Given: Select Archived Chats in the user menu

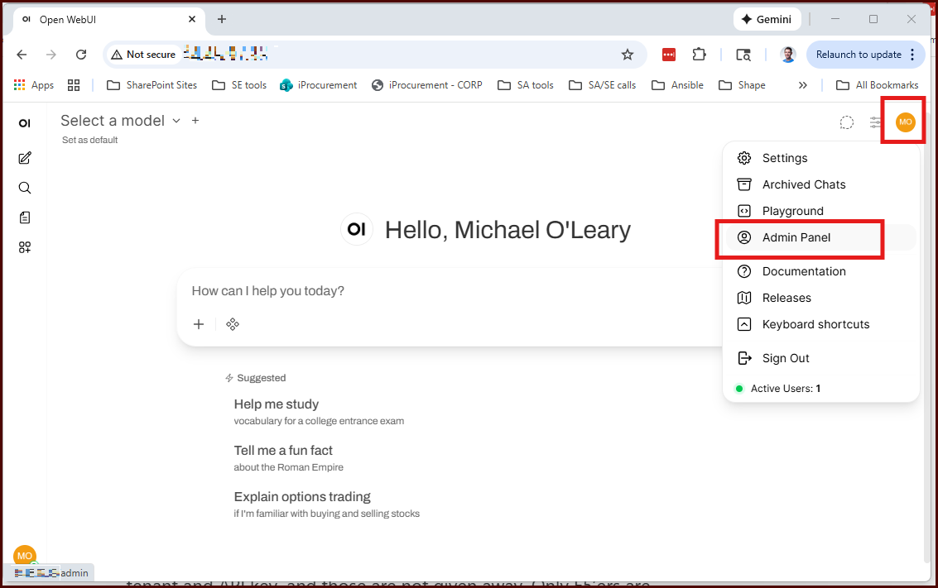Looking at the screenshot, I should (x=803, y=184).
